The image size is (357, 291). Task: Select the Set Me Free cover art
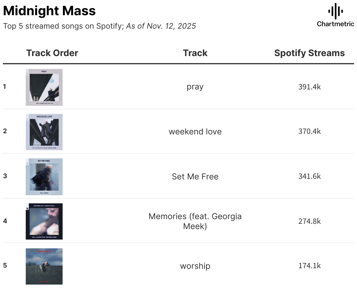pos(44,177)
